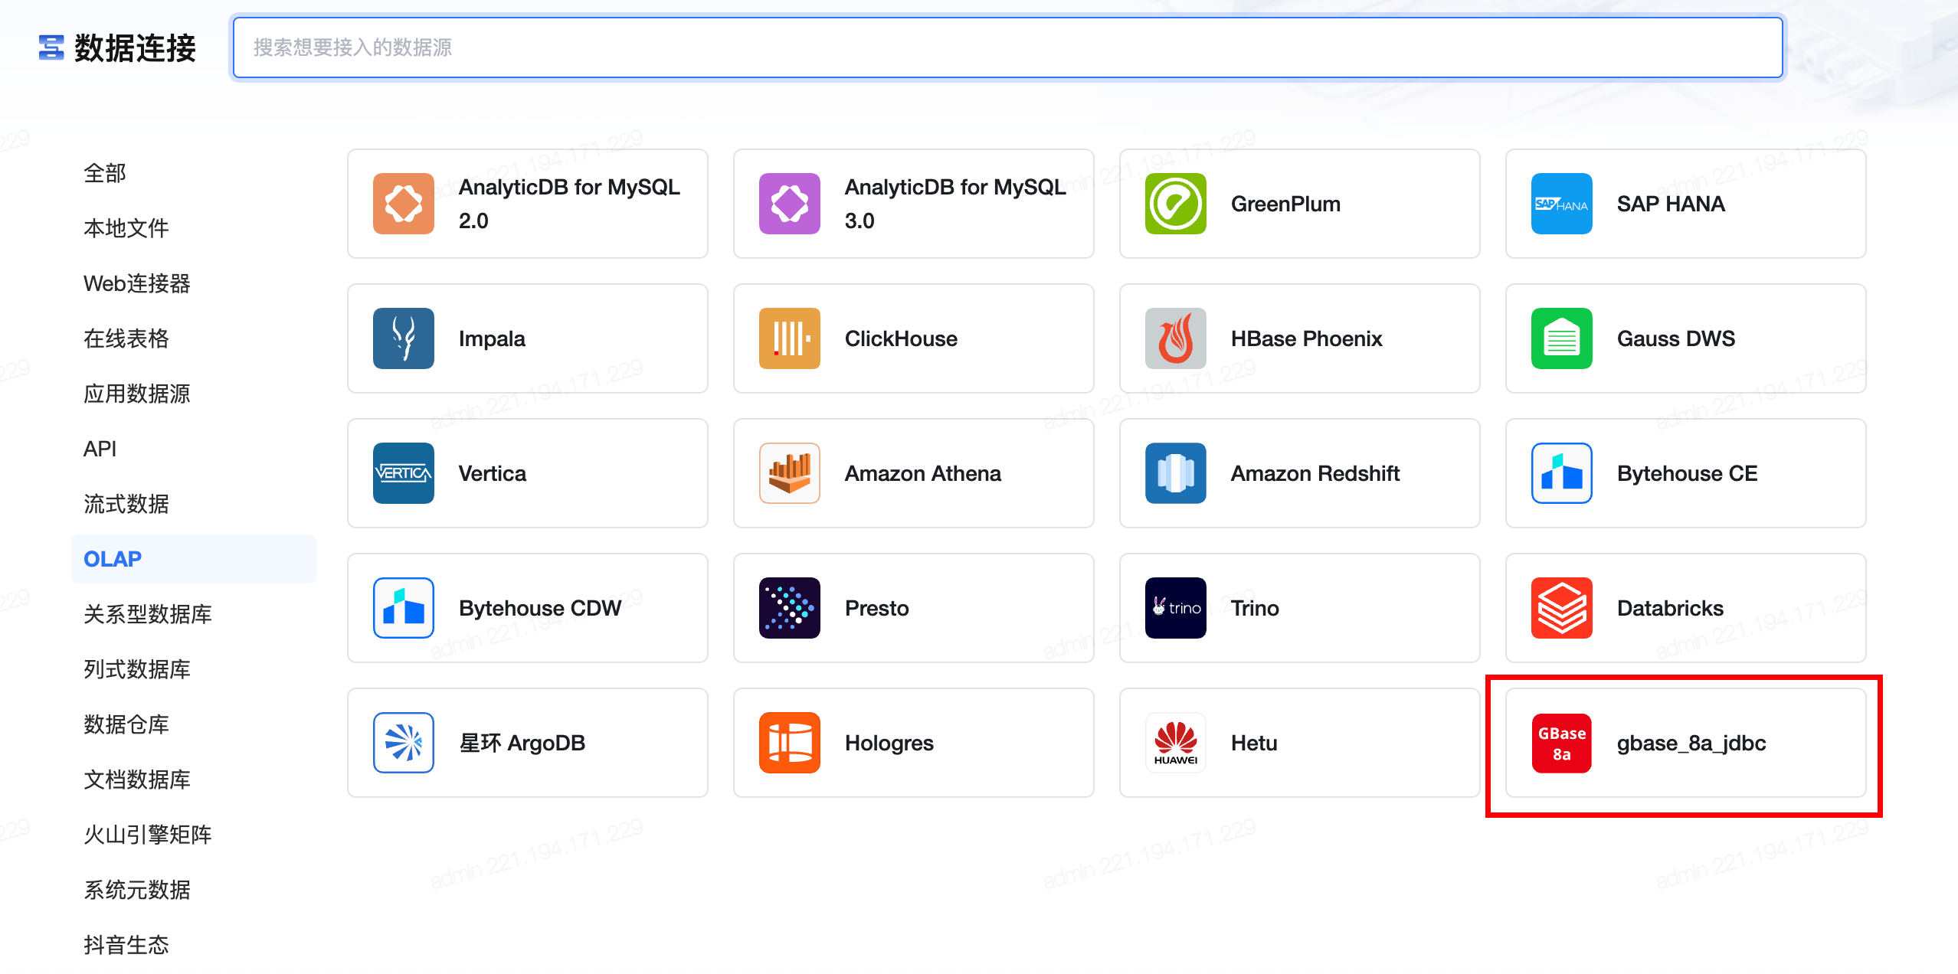Select the 在线表格 category
This screenshot has height=974, width=1958.
point(194,338)
